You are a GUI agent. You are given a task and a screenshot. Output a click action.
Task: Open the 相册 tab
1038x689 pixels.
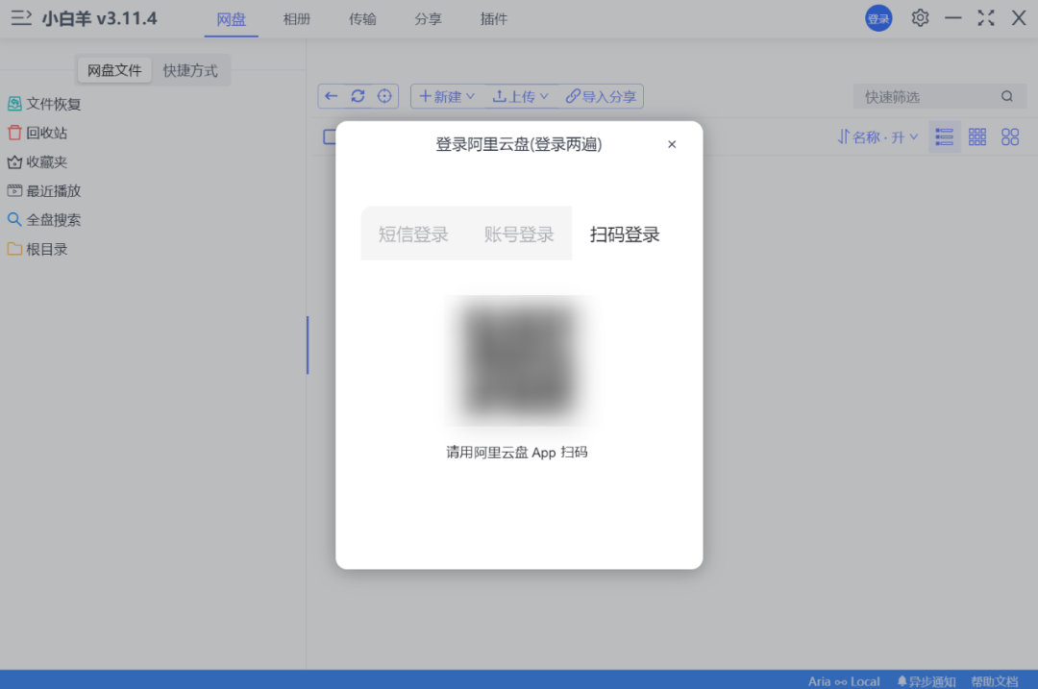click(297, 19)
